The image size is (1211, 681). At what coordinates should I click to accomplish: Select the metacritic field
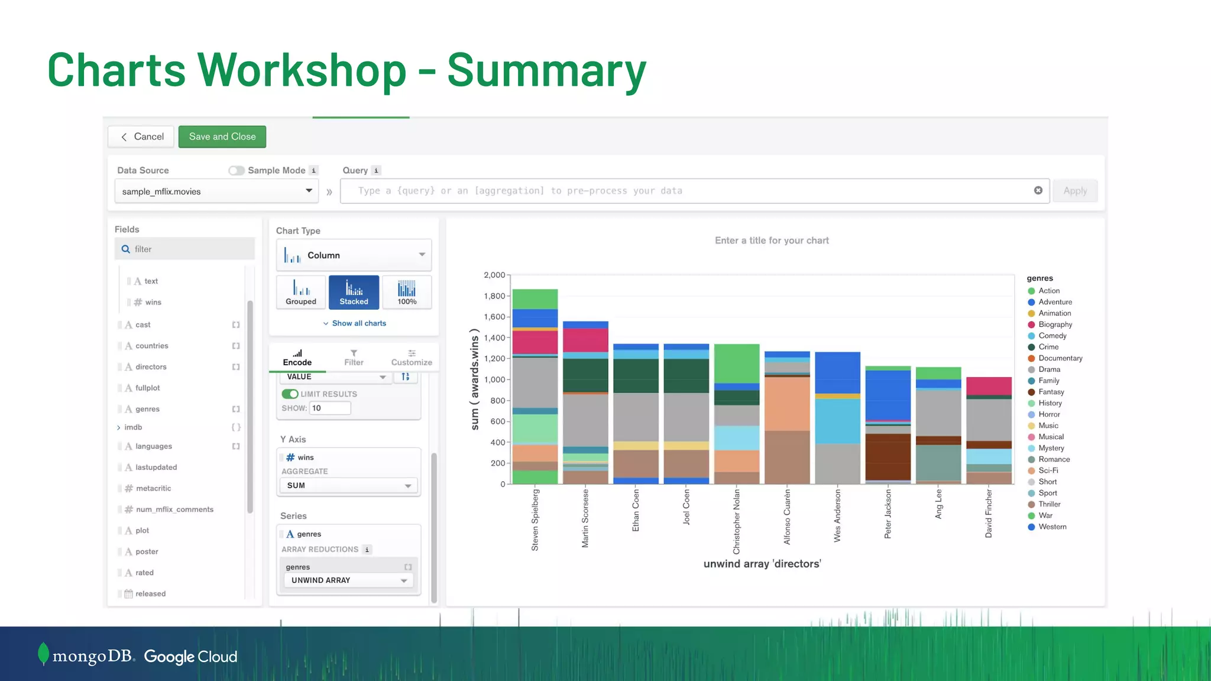[153, 488]
